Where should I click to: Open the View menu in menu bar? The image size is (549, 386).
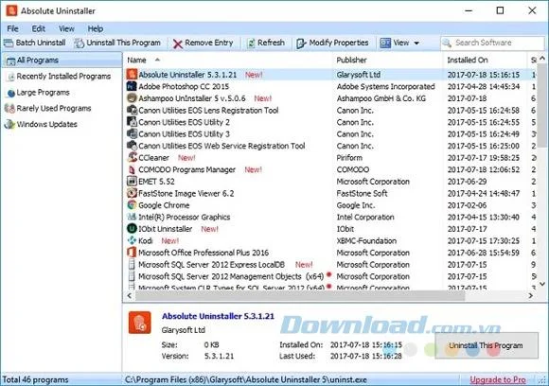coord(66,28)
